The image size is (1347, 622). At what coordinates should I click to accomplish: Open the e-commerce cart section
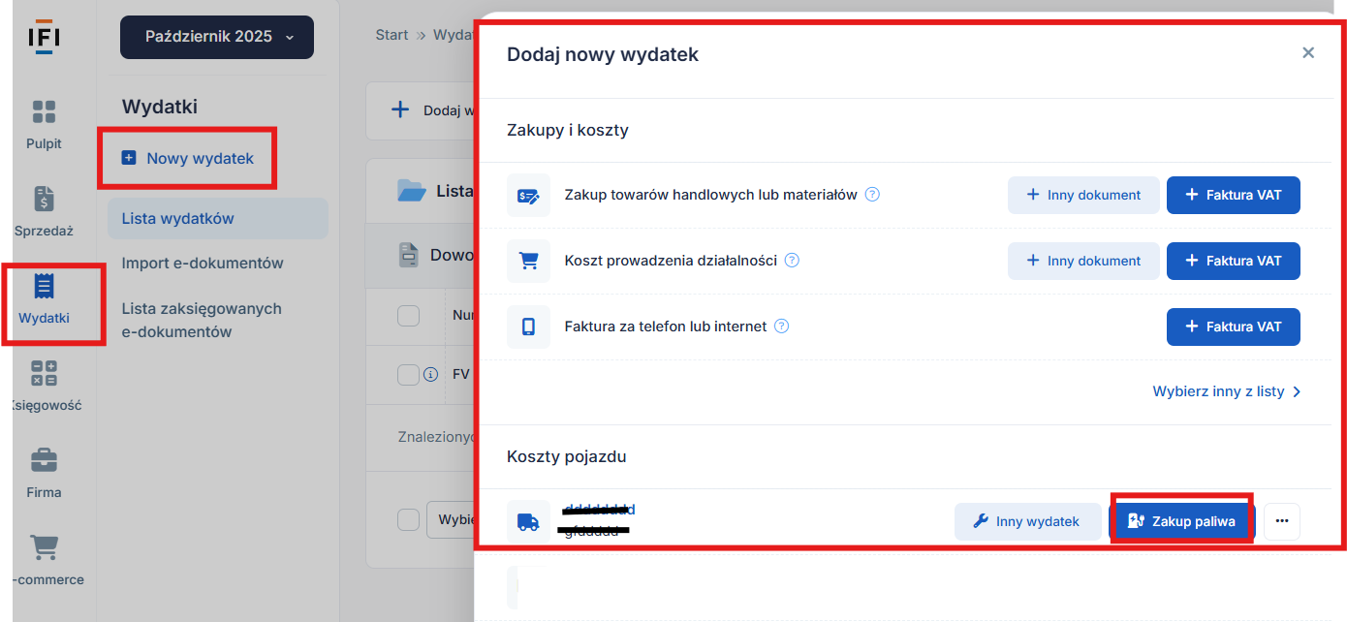[x=44, y=548]
